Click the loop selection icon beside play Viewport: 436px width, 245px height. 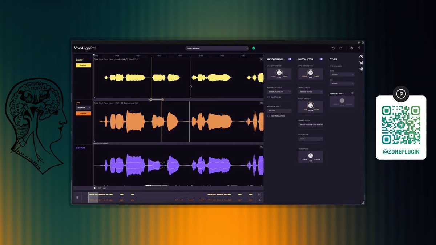(x=100, y=188)
